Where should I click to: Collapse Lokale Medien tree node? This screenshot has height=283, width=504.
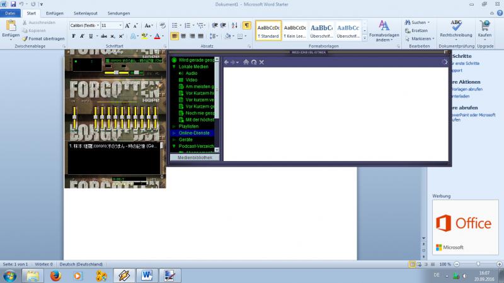[174, 67]
